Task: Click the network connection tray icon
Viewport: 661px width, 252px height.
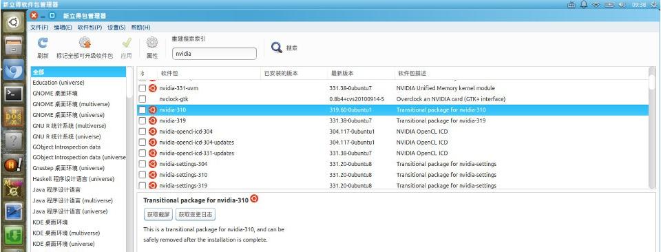Action: pyautogui.click(x=571, y=5)
